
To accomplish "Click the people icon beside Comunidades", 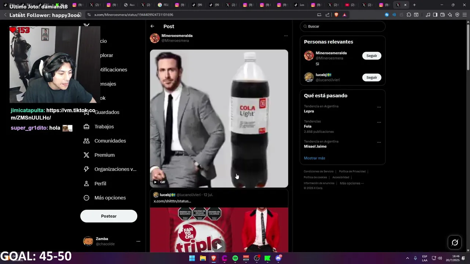I will point(86,141).
